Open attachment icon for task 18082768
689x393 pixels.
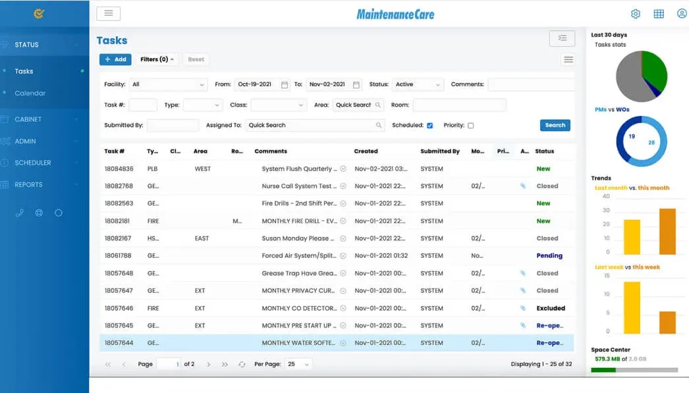523,186
